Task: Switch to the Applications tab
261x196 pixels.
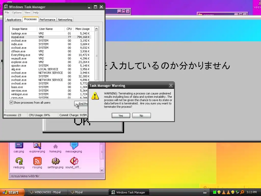Action: (14, 20)
